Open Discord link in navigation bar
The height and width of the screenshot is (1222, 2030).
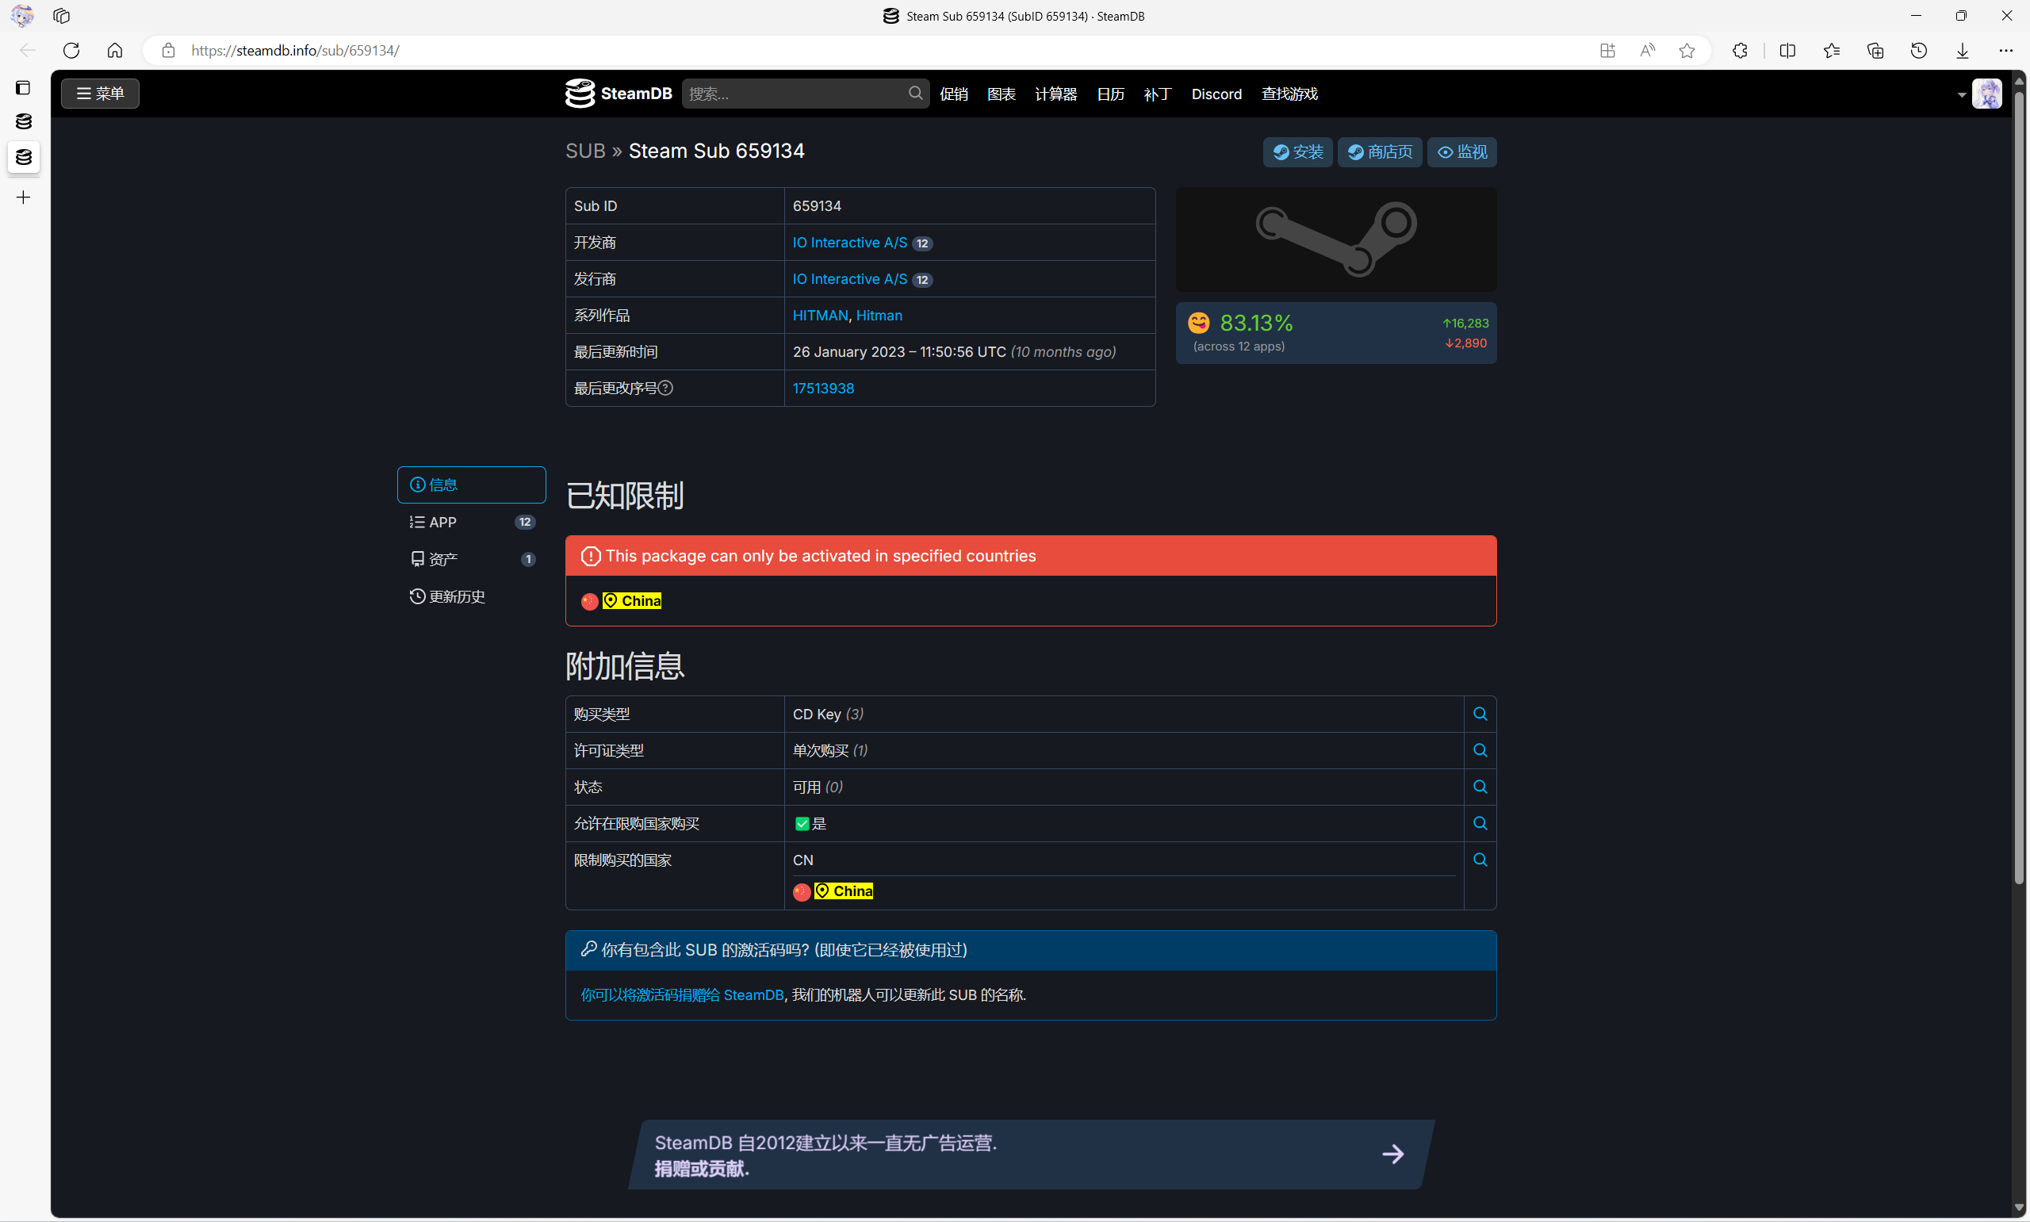[1216, 94]
